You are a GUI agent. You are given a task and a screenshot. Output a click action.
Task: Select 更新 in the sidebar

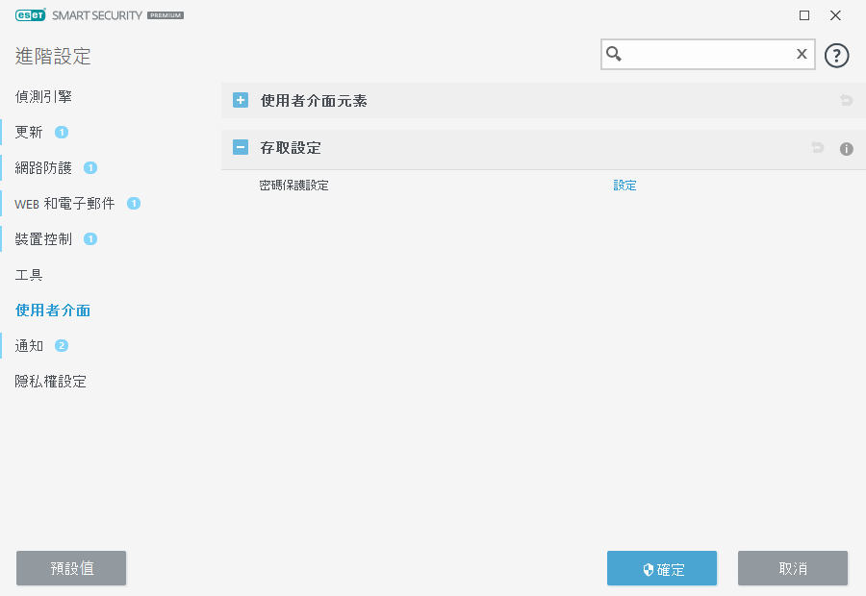[x=29, y=132]
